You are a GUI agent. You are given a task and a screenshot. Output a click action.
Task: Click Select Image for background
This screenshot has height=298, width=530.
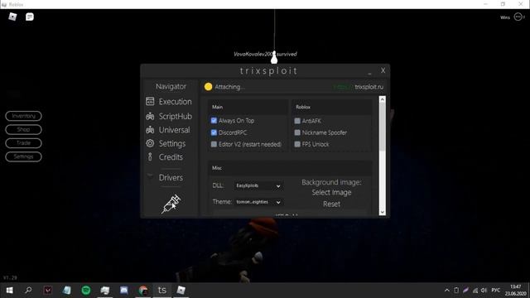(331, 192)
